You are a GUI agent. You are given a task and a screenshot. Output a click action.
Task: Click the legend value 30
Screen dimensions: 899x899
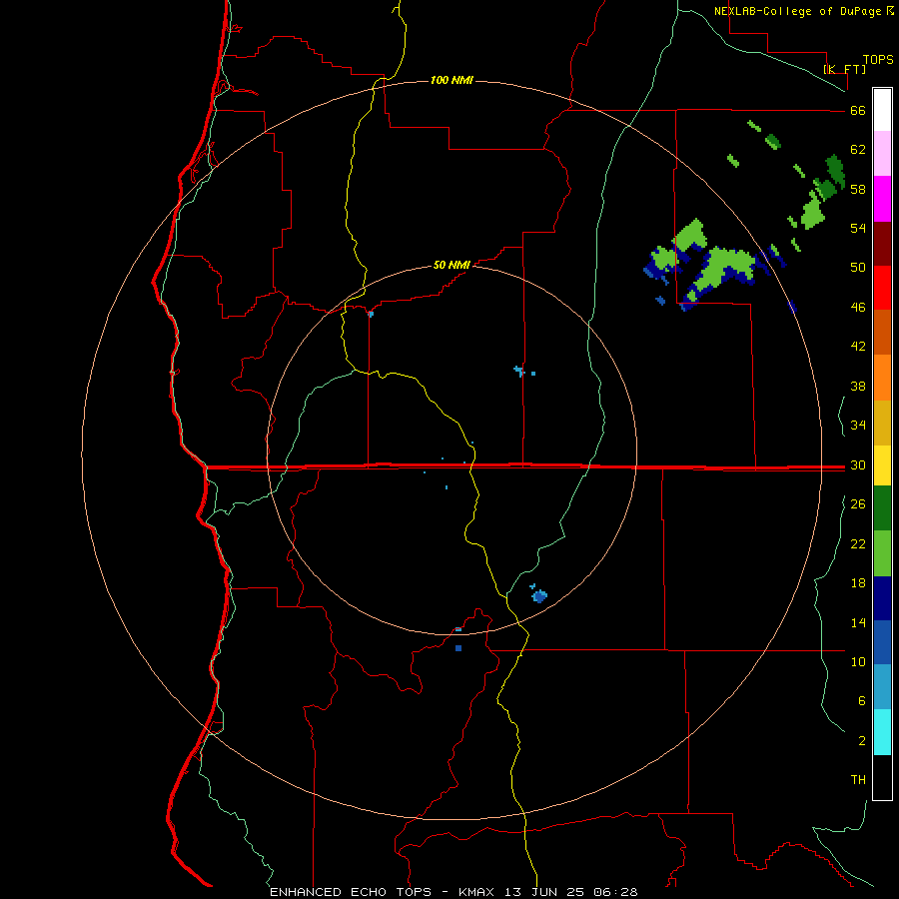[858, 464]
